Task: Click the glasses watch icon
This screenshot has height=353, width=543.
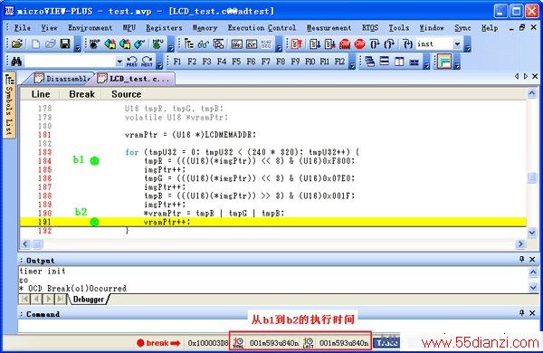Action: coord(204,44)
